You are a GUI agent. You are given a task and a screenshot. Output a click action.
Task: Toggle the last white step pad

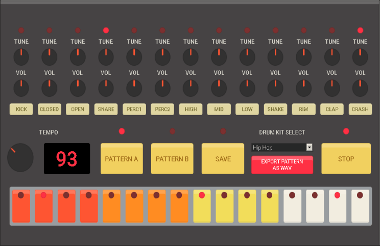360,206
